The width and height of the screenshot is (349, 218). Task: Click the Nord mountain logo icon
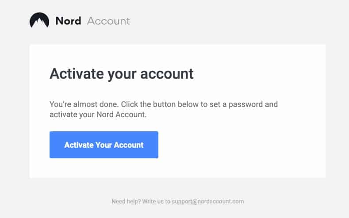click(x=39, y=21)
